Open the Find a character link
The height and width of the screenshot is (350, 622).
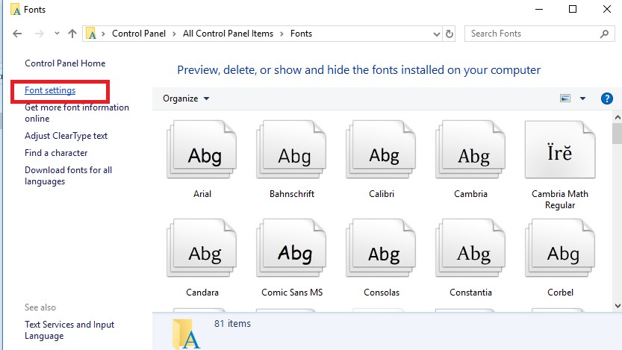point(56,153)
